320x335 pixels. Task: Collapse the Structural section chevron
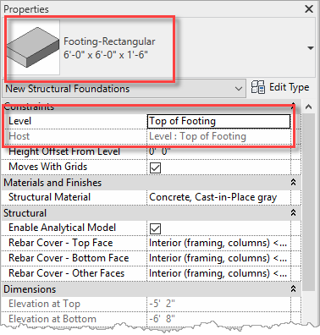tap(293, 212)
